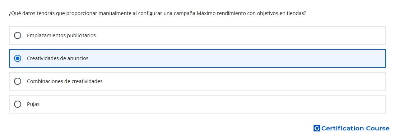Image resolution: width=395 pixels, height=135 pixels.
Task: Click the word 'Certification' in the footer logo
Action: click(343, 128)
